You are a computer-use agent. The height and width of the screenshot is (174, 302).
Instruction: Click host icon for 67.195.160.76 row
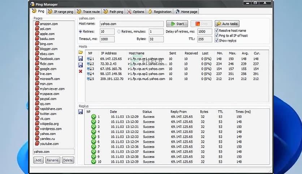[89, 69]
